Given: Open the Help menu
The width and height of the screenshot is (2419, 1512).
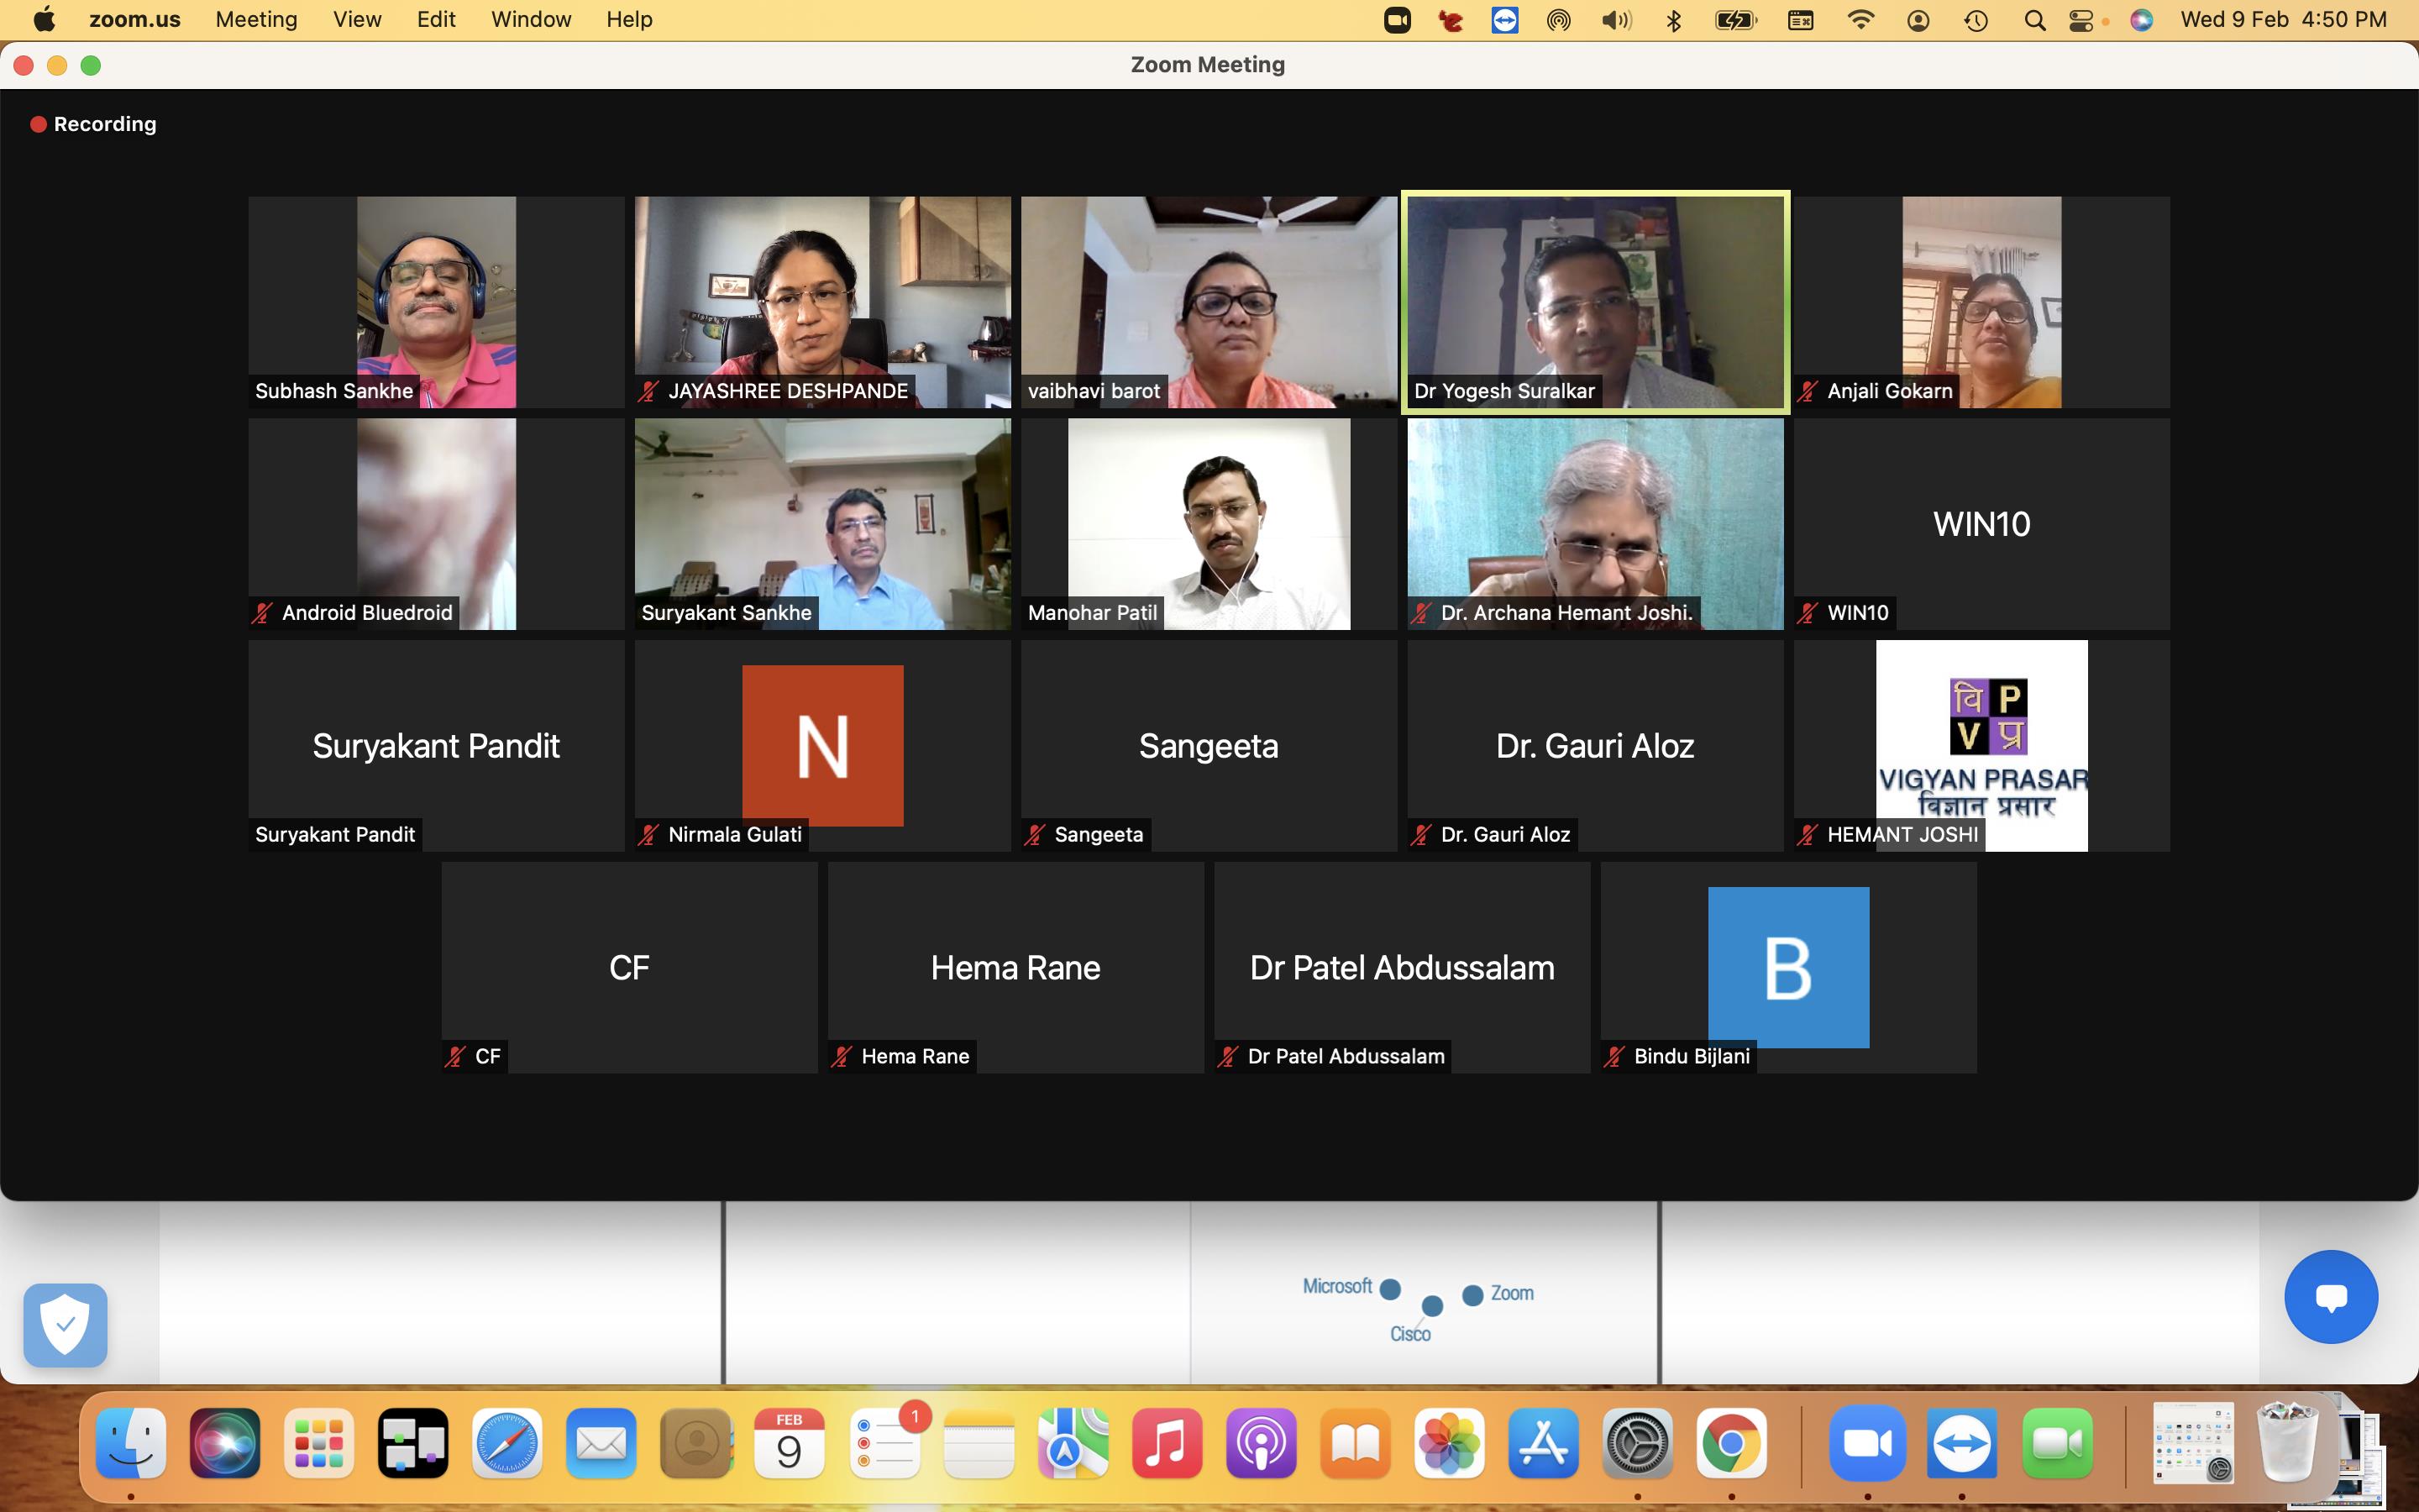Looking at the screenshot, I should 630,19.
